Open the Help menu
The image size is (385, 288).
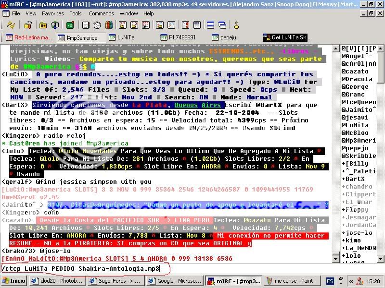click(149, 13)
